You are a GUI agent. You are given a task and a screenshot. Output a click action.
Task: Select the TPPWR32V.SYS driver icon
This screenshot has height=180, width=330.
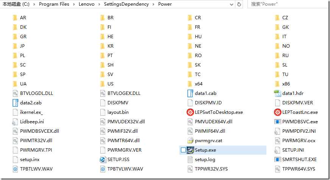190,169
